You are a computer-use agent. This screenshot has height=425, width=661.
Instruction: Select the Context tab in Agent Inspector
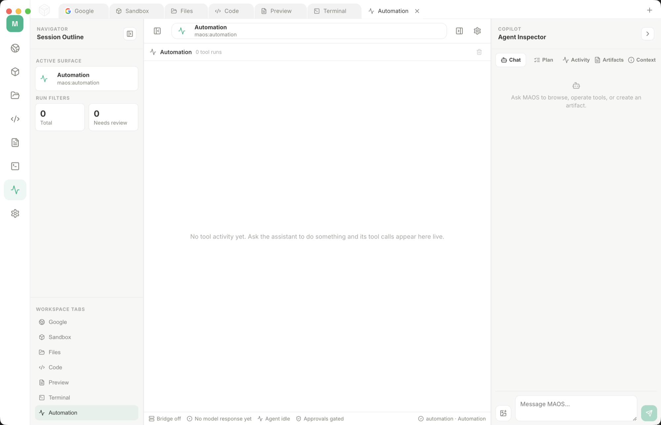point(642,60)
